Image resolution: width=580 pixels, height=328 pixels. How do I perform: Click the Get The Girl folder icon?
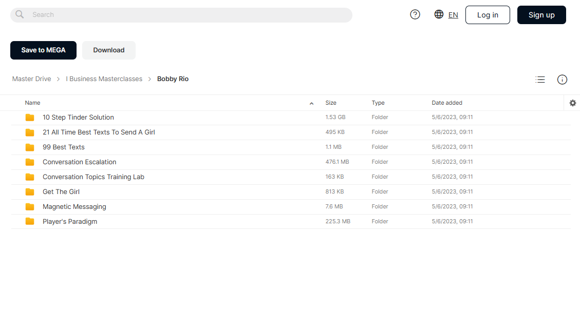point(30,192)
